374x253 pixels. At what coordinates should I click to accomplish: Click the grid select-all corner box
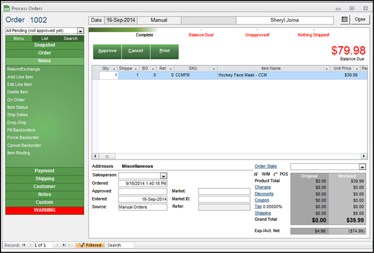click(95, 68)
